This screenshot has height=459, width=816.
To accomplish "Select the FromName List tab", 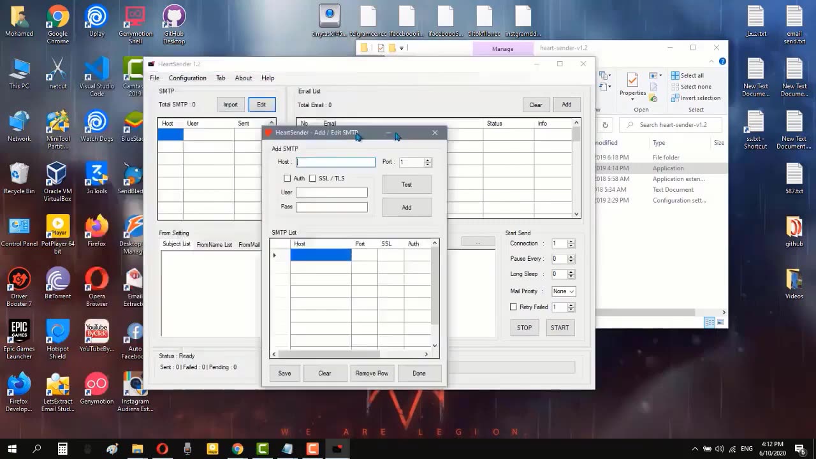I will (214, 245).
